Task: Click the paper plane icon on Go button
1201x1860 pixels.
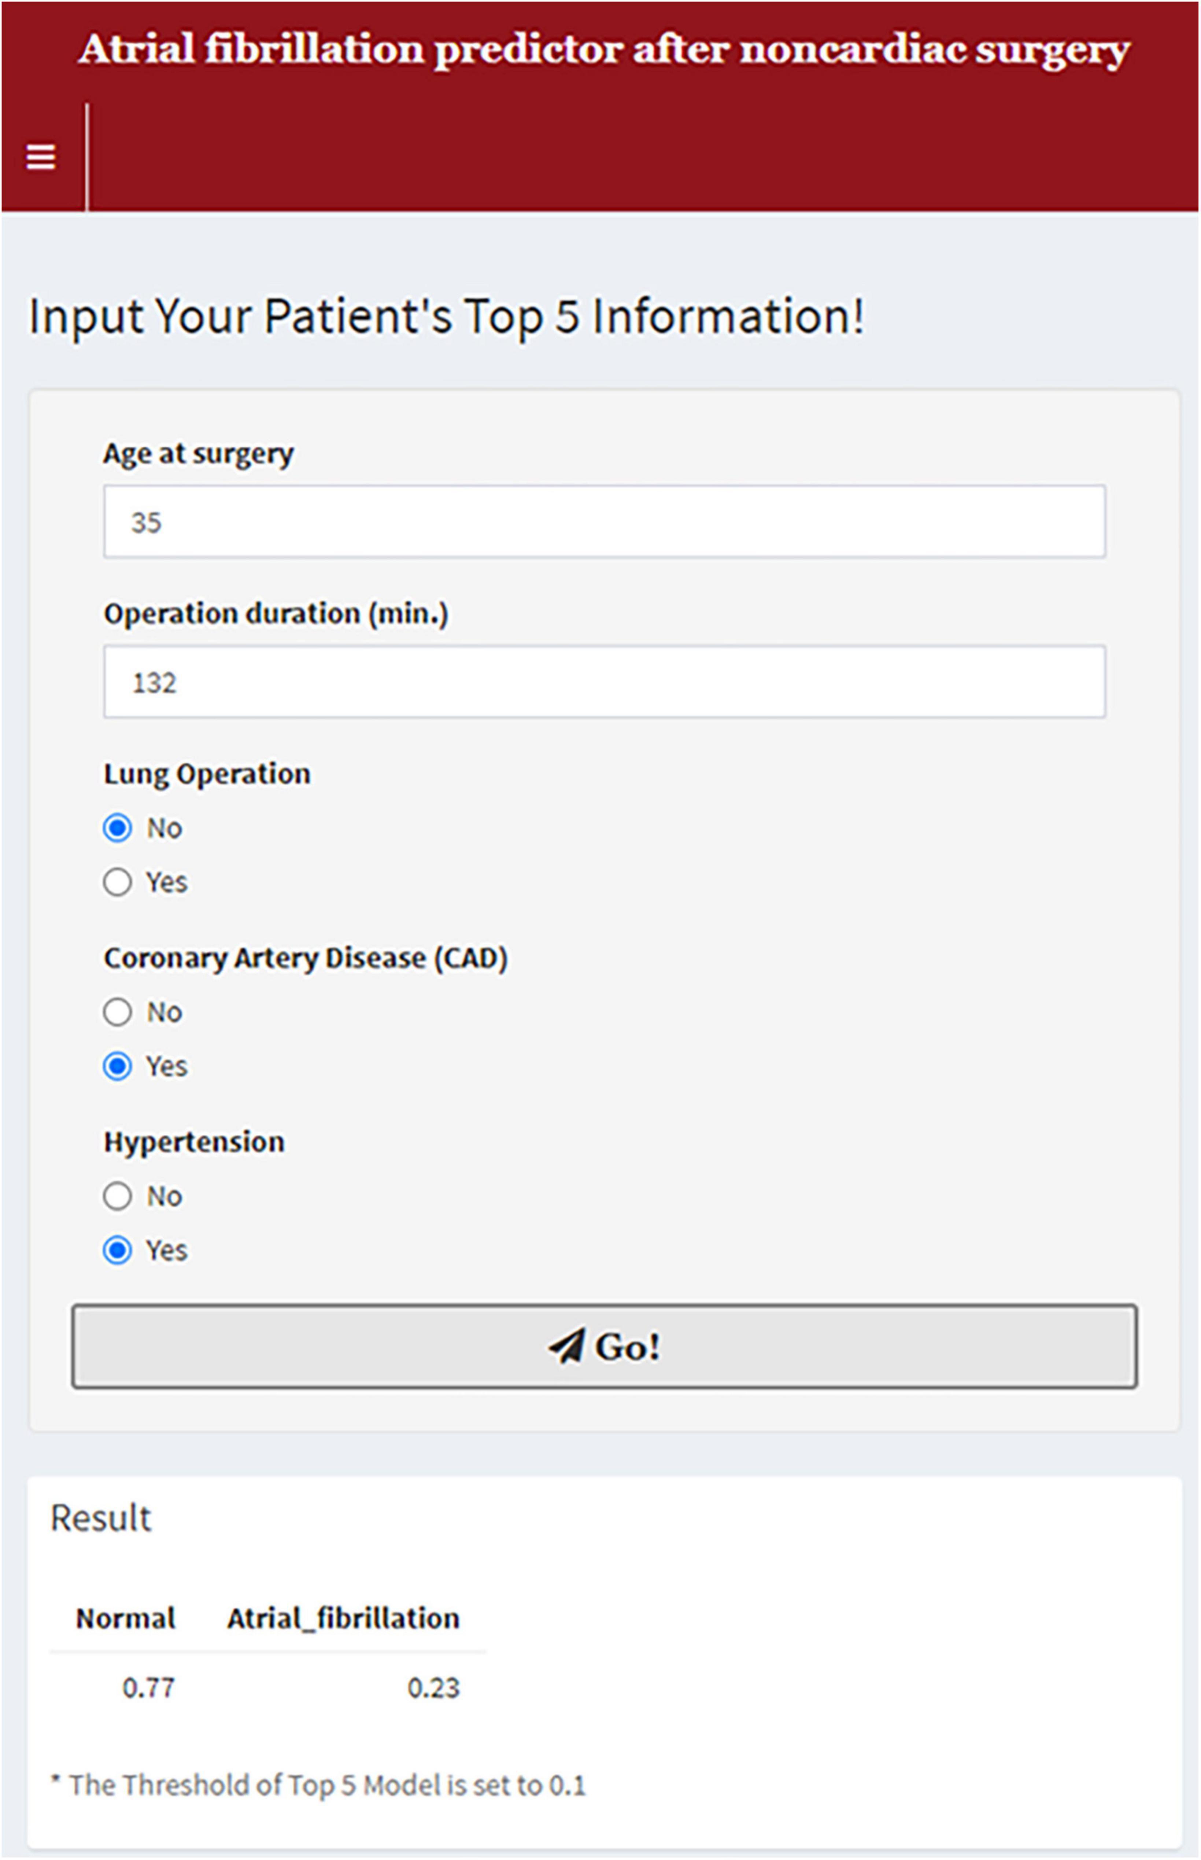Action: 566,1346
